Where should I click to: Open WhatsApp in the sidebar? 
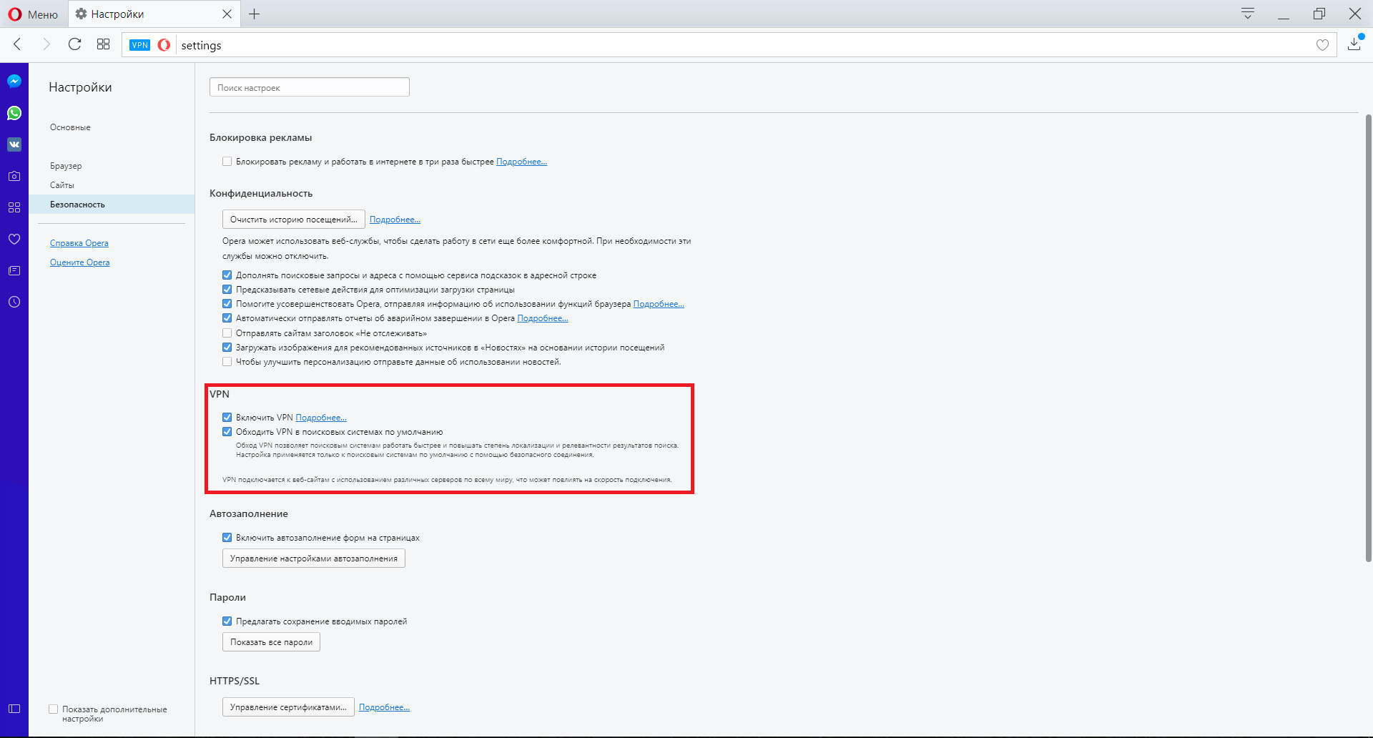point(14,112)
